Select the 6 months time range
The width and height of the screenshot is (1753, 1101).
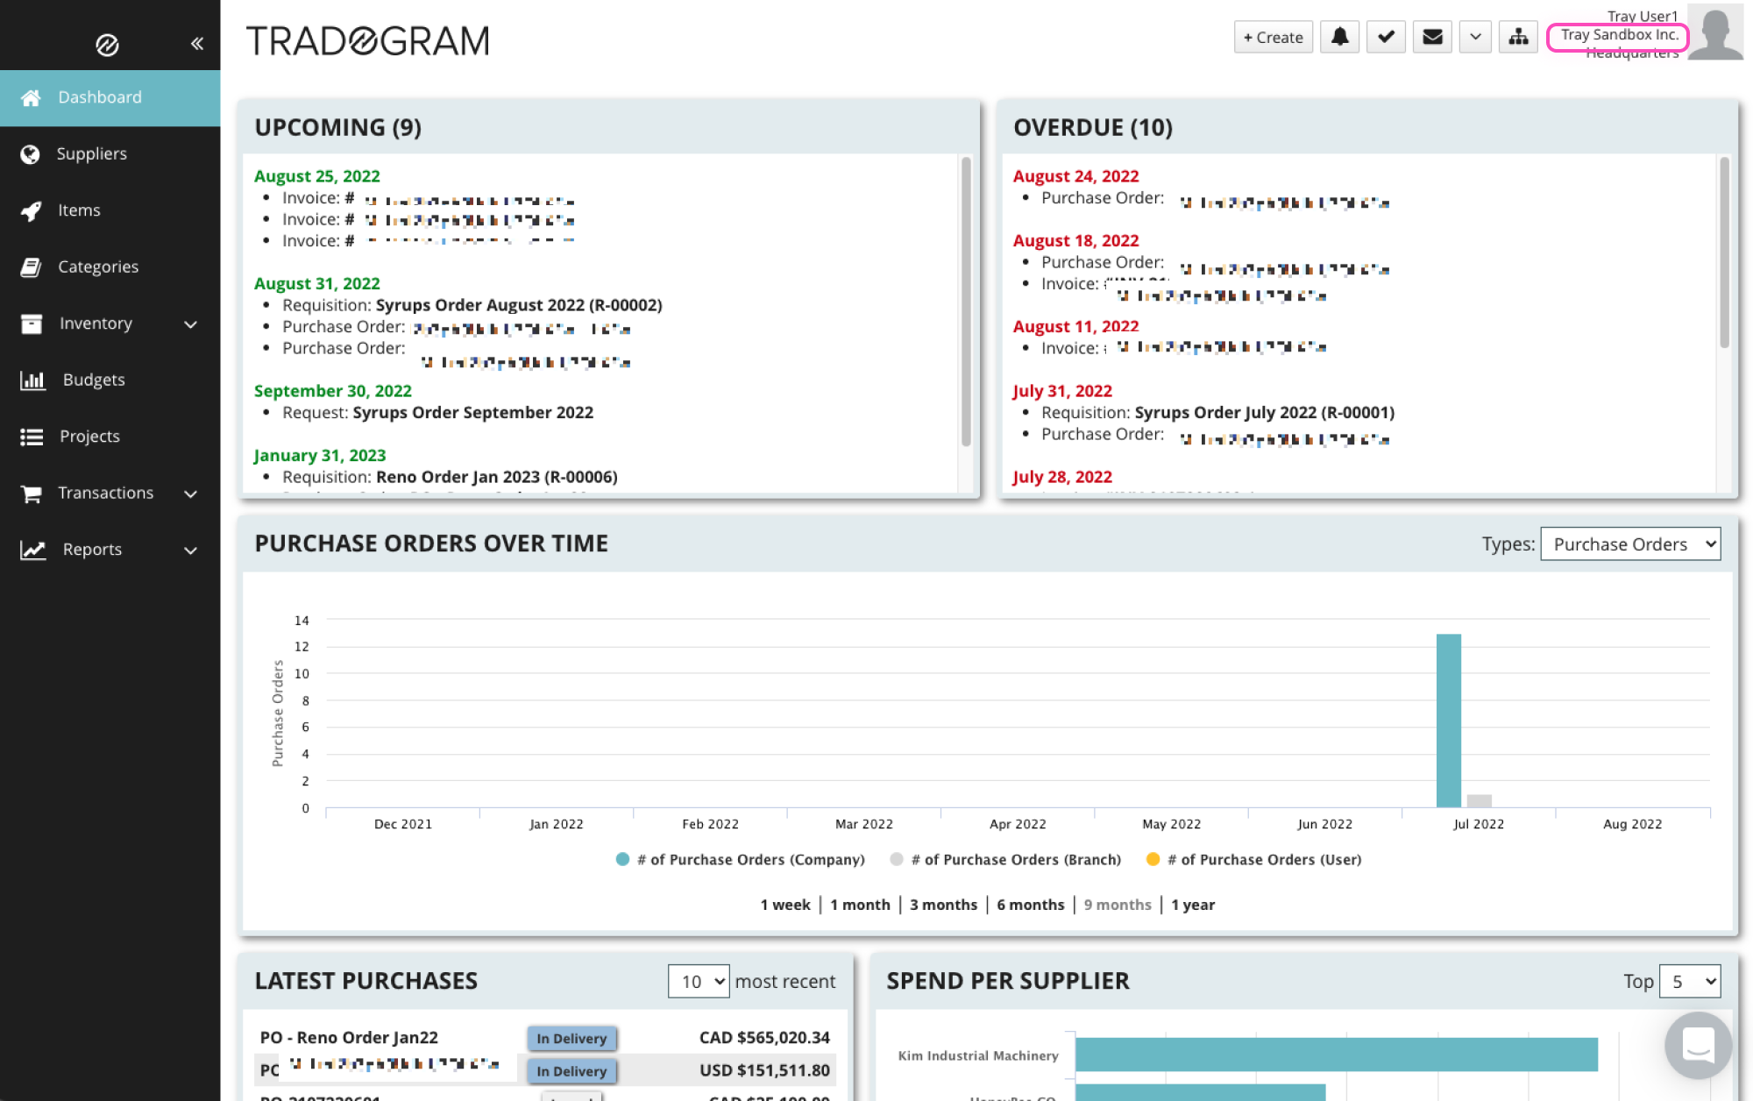tap(1030, 904)
